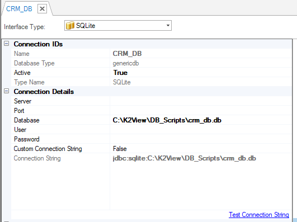Select the Type Name SQLite value
The width and height of the screenshot is (297, 222).
click(x=121, y=82)
